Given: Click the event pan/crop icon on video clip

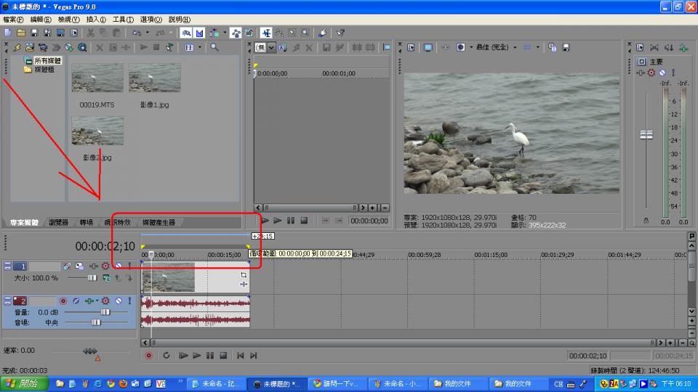Looking at the screenshot, I should [244, 275].
